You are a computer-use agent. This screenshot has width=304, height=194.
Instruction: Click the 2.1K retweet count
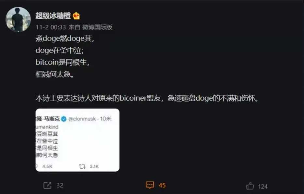pos(94,166)
